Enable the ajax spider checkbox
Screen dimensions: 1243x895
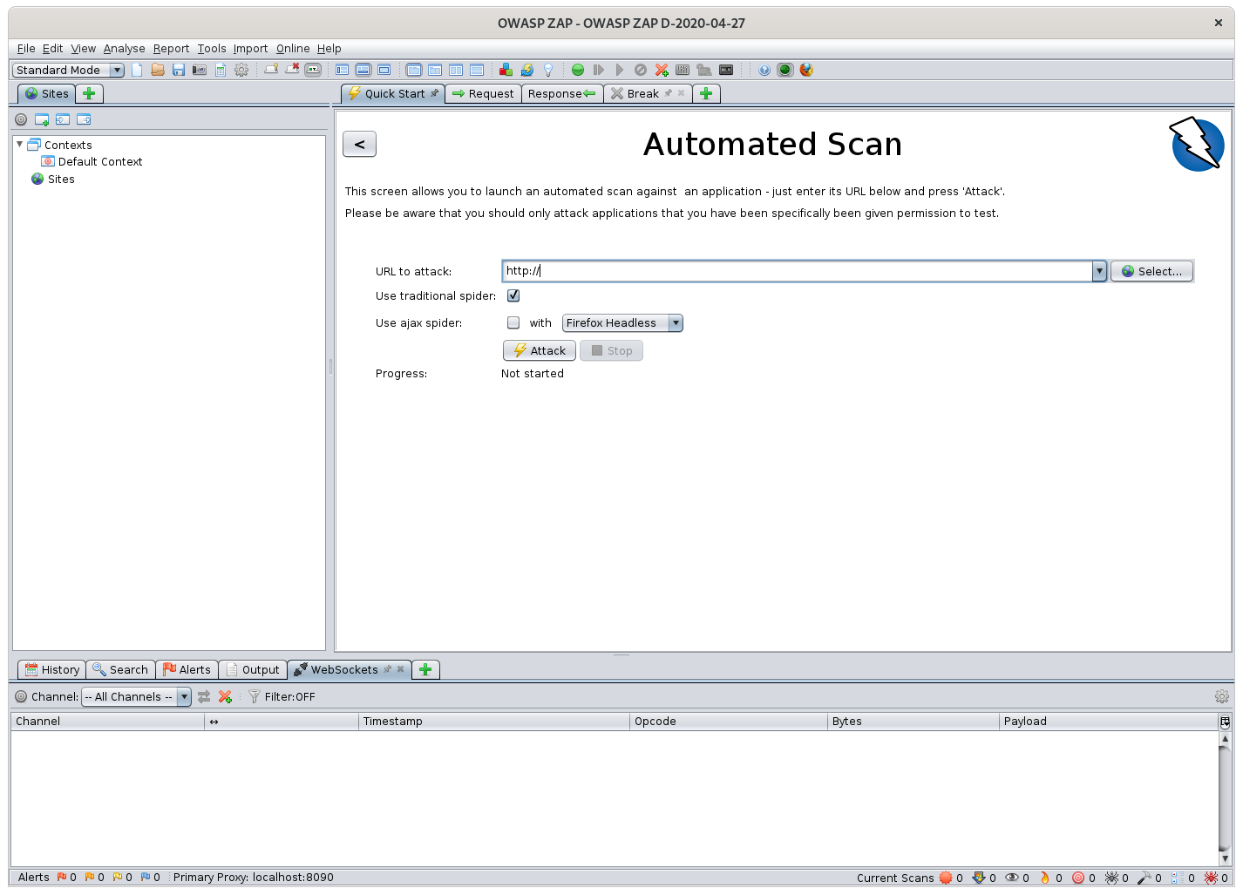pos(513,322)
